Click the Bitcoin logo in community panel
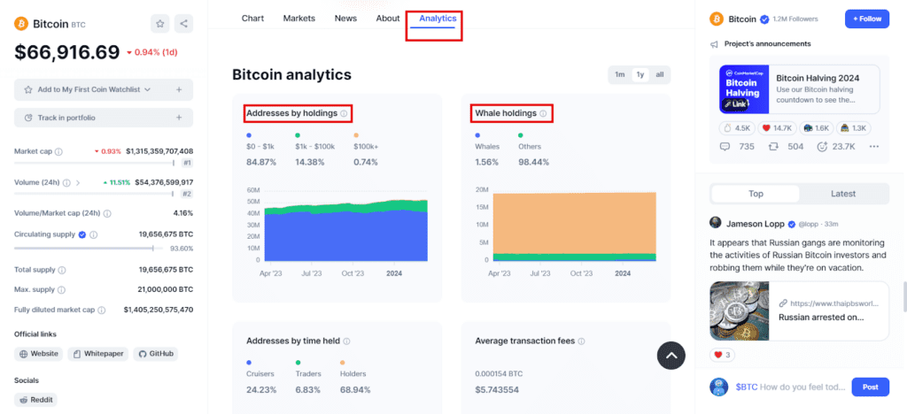This screenshot has height=414, width=907. pyautogui.click(x=717, y=19)
